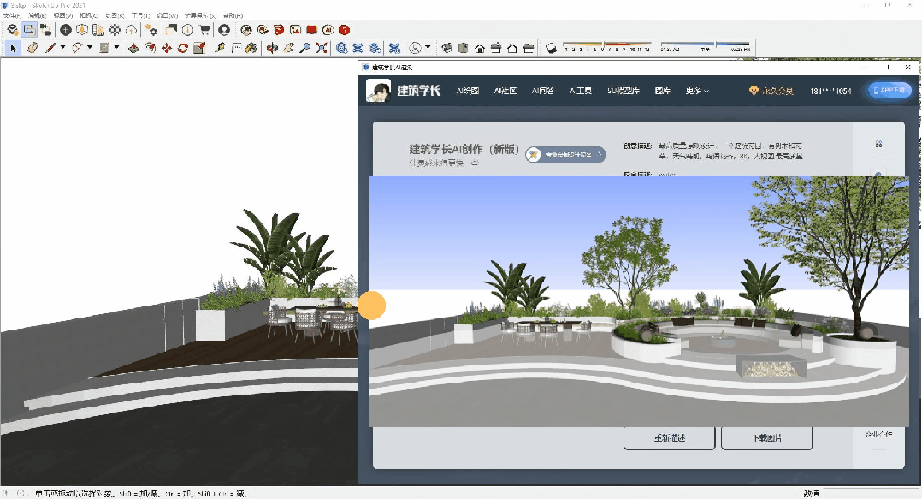The width and height of the screenshot is (922, 499).
Task: Open the gear Extension Manager icon
Action: pos(152,30)
